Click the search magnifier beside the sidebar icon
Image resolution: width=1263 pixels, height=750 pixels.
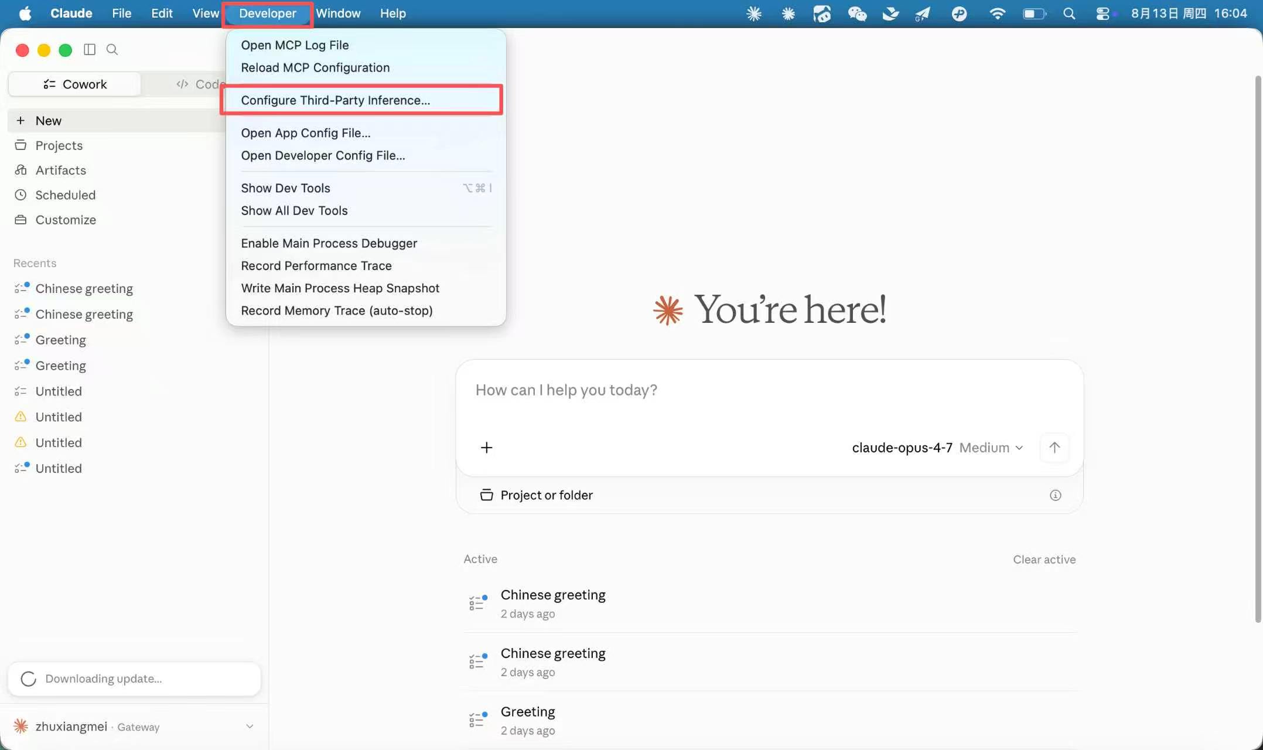tap(112, 50)
